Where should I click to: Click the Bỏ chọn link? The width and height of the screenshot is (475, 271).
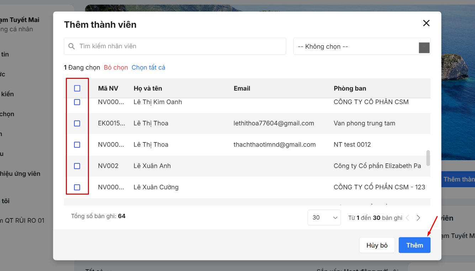click(116, 67)
